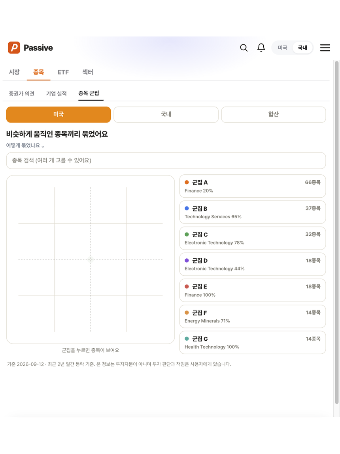Screen dimensions: 340x454
Task: Click Electronic Technology 78% text
Action: click(x=214, y=242)
